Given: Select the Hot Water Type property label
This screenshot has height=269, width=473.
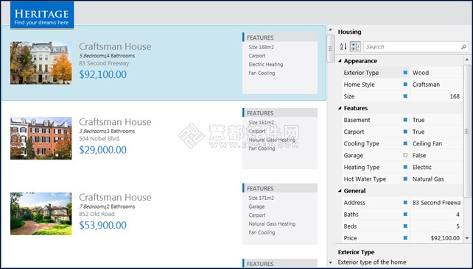Looking at the screenshot, I should (365, 179).
